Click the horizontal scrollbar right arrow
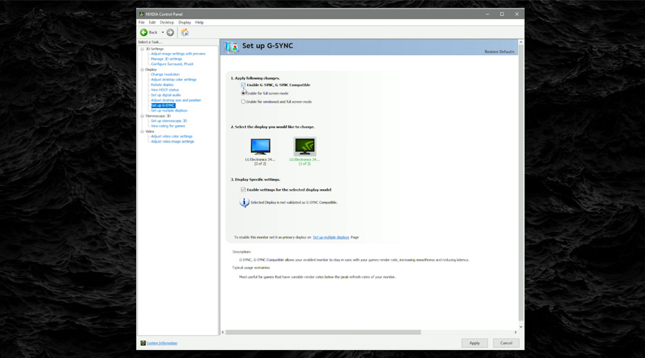645x358 pixels. pyautogui.click(x=515, y=332)
